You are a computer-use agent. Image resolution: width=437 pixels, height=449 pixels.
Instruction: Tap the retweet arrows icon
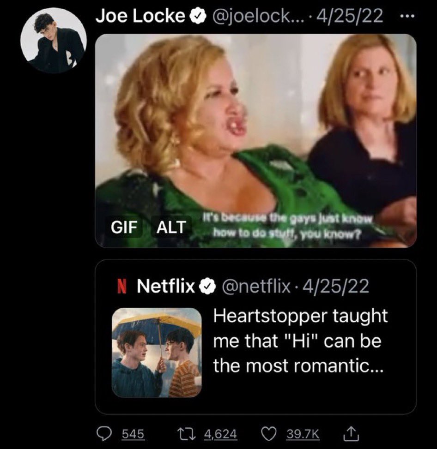click(187, 433)
